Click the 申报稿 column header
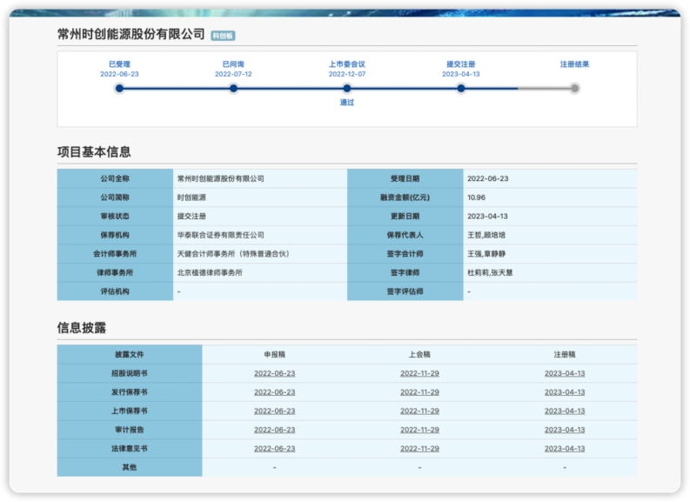The height and width of the screenshot is (502, 690). coord(275,354)
